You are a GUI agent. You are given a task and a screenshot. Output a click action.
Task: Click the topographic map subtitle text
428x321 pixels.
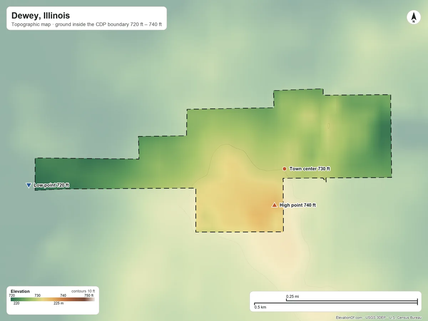coord(87,25)
